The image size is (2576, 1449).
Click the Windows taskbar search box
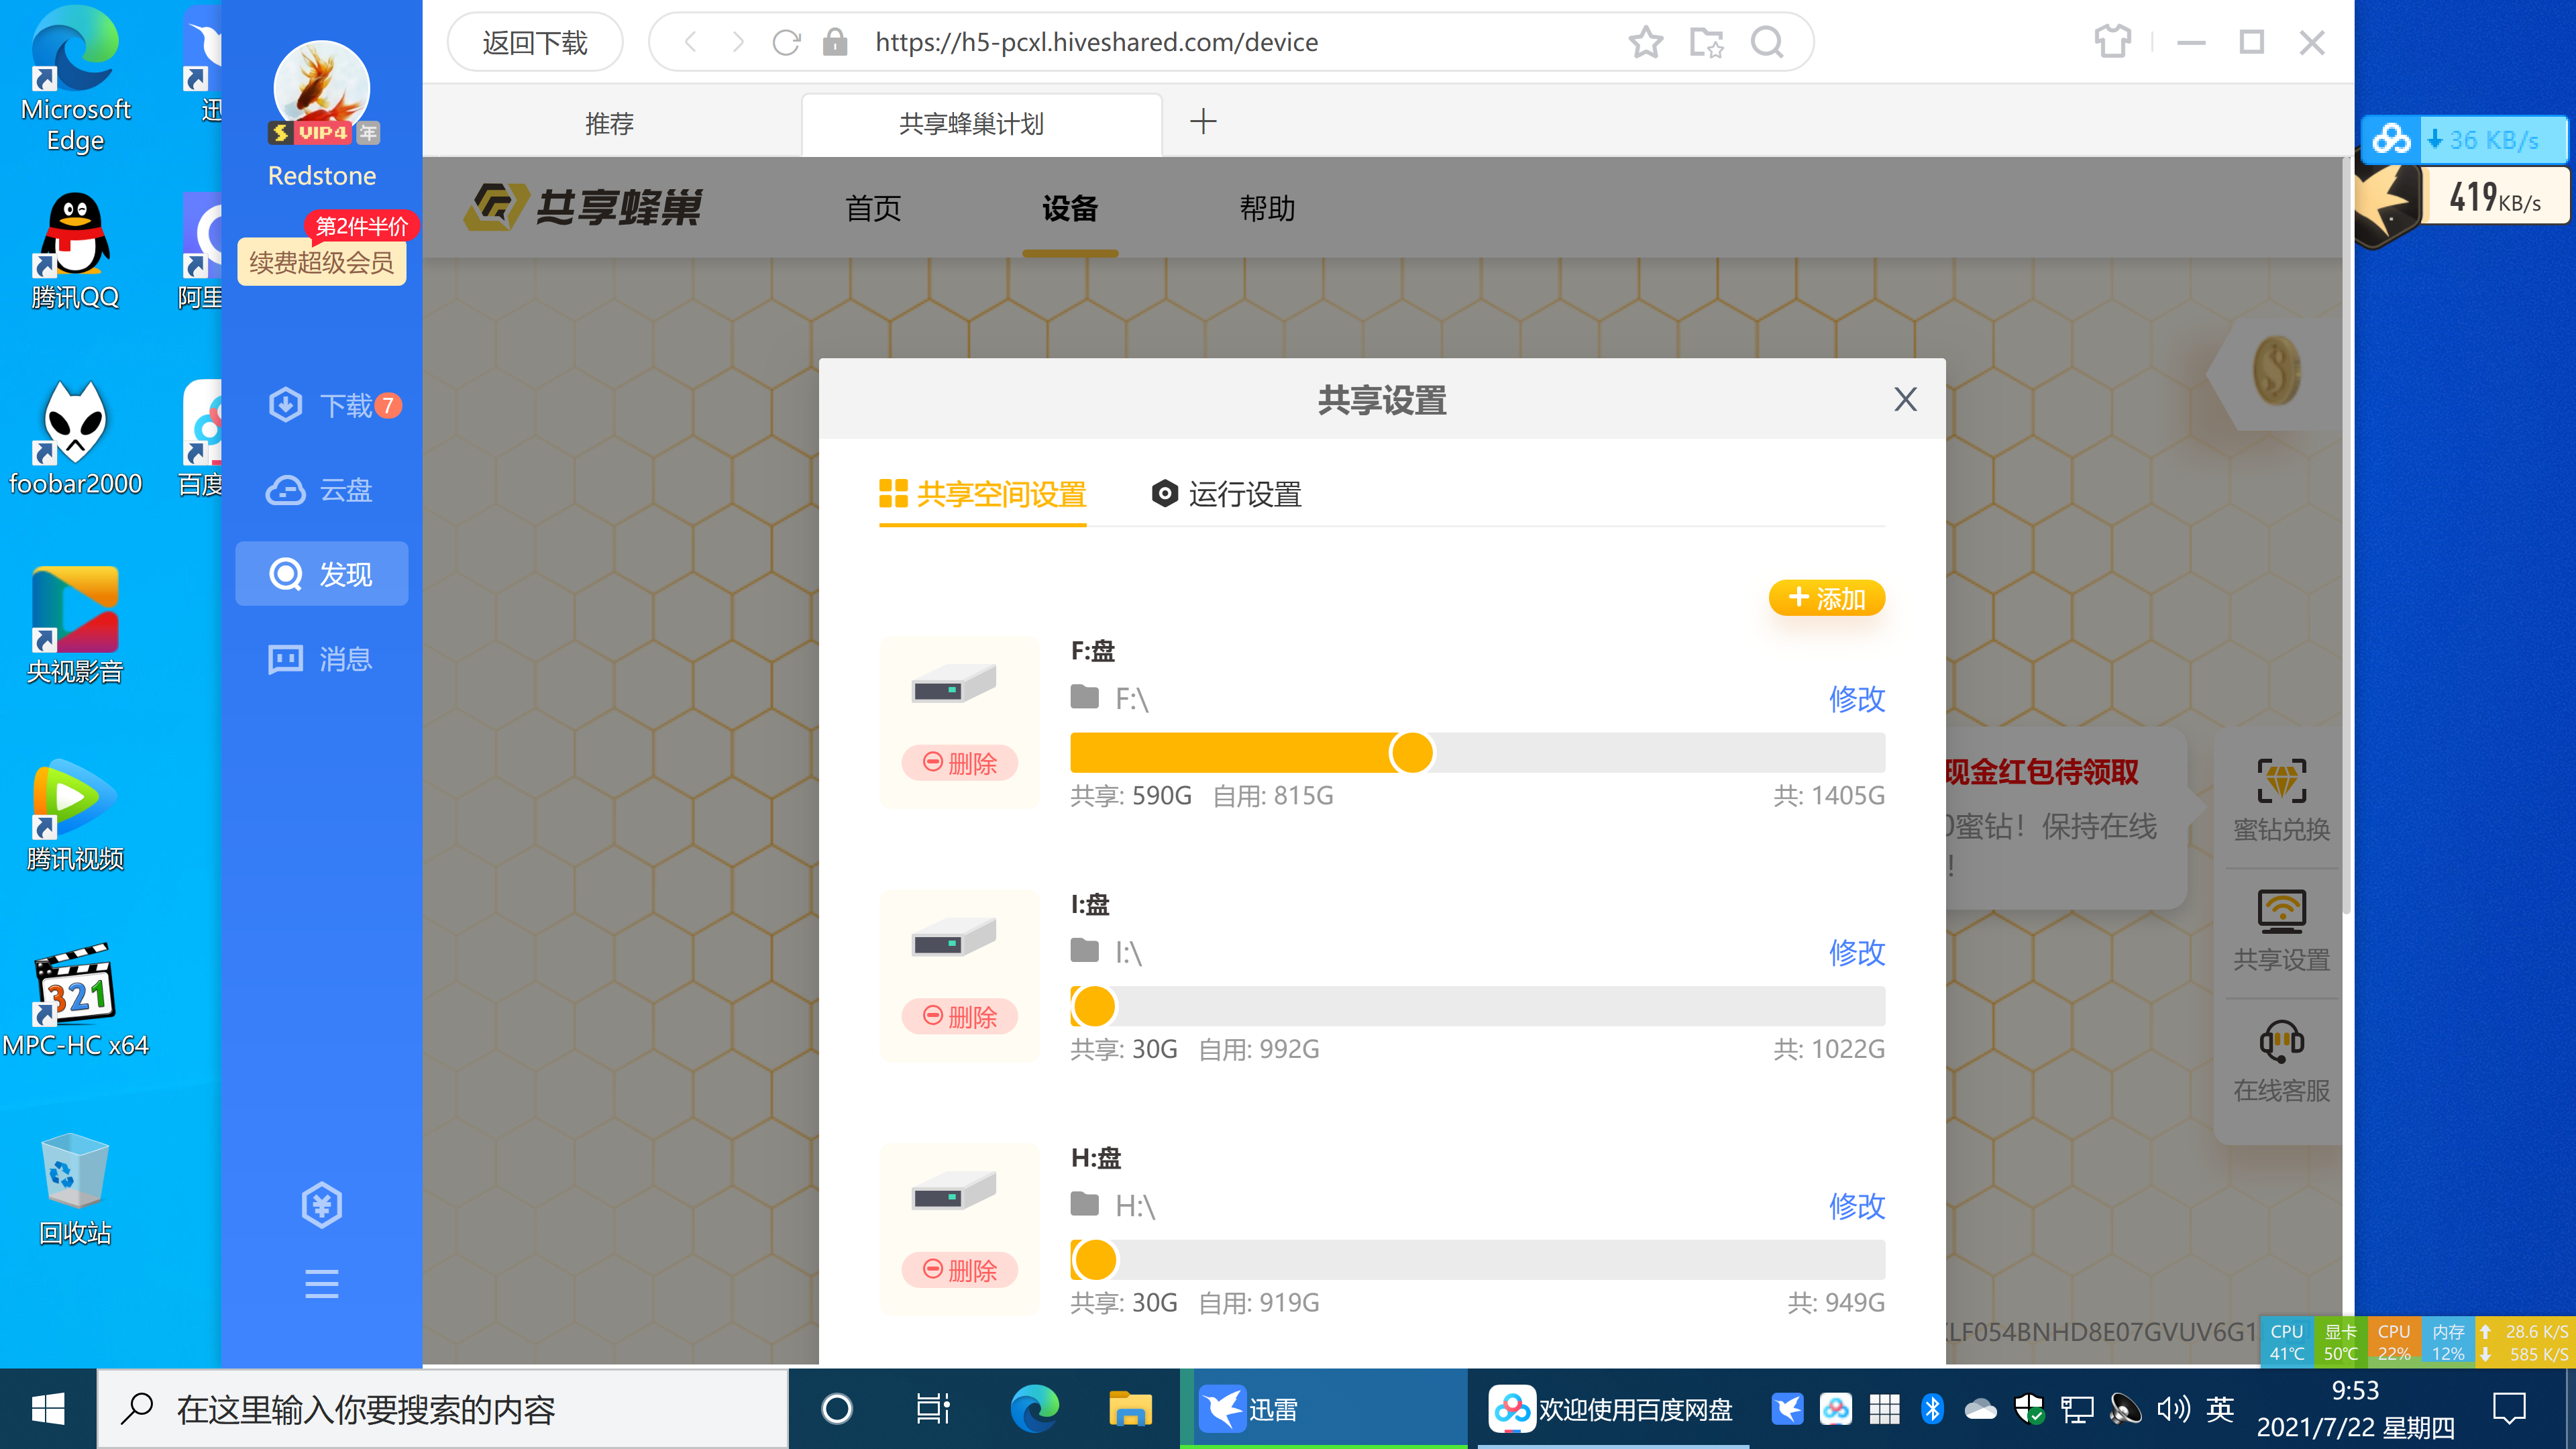pos(440,1409)
